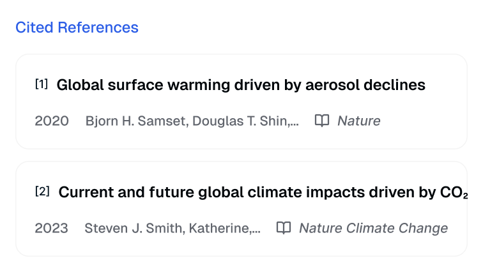Click the 2020 publication year

pos(52,121)
